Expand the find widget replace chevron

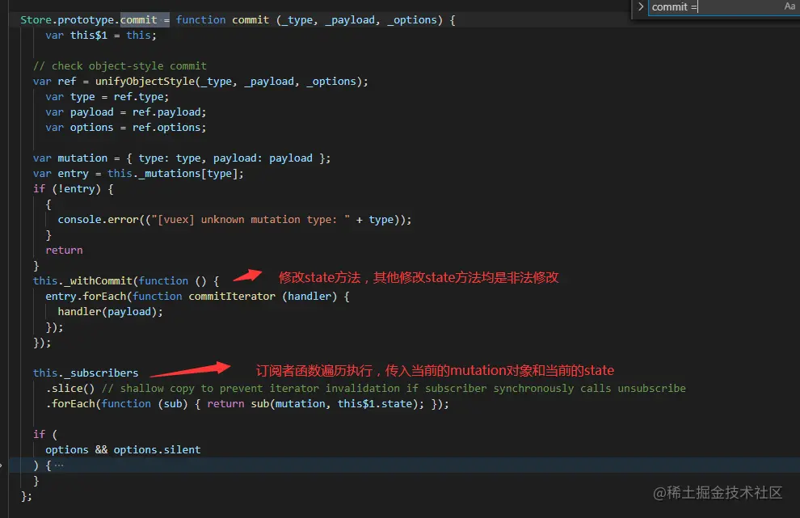pyautogui.click(x=641, y=6)
